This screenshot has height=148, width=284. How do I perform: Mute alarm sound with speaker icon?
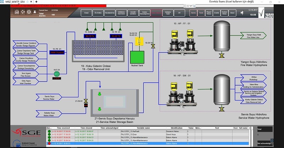pyautogui.click(x=242, y=13)
